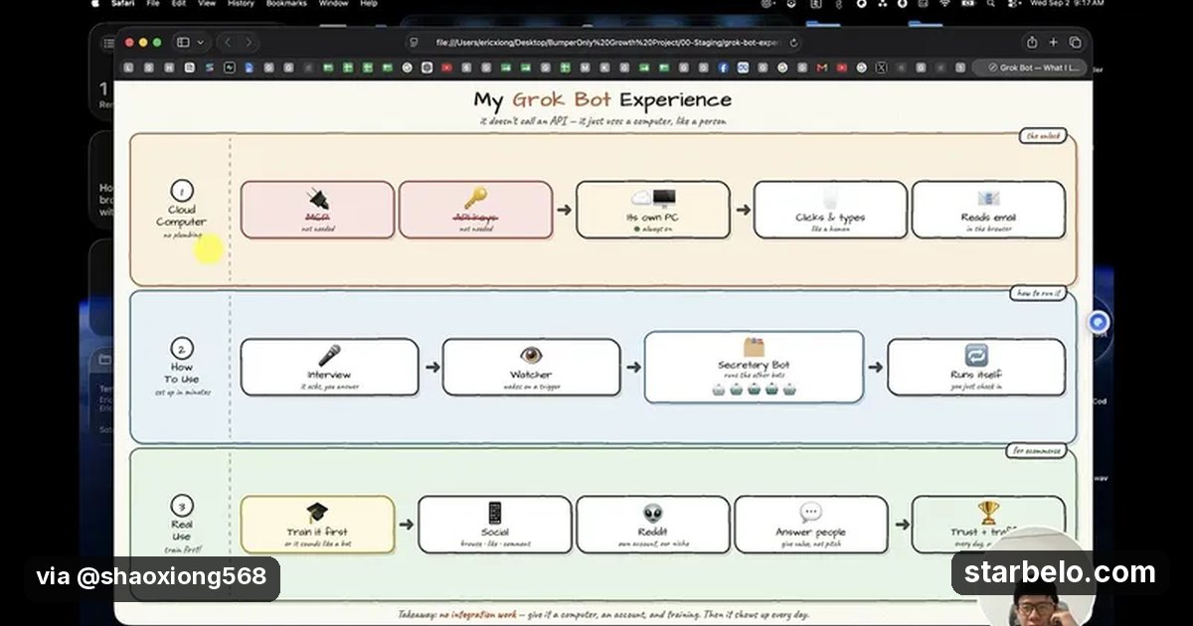
Task: Open the Apple menu
Action: 95,4
